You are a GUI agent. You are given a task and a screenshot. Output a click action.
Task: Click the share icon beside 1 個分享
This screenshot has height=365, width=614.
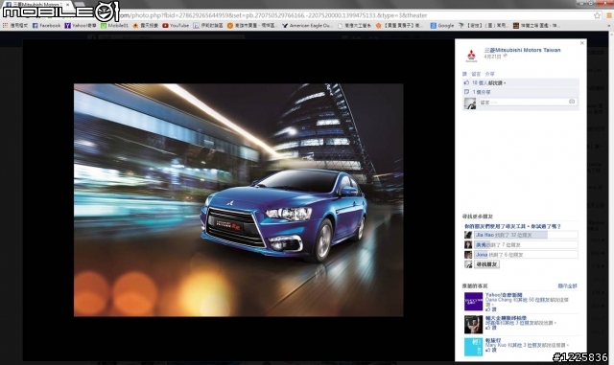pyautogui.click(x=466, y=92)
